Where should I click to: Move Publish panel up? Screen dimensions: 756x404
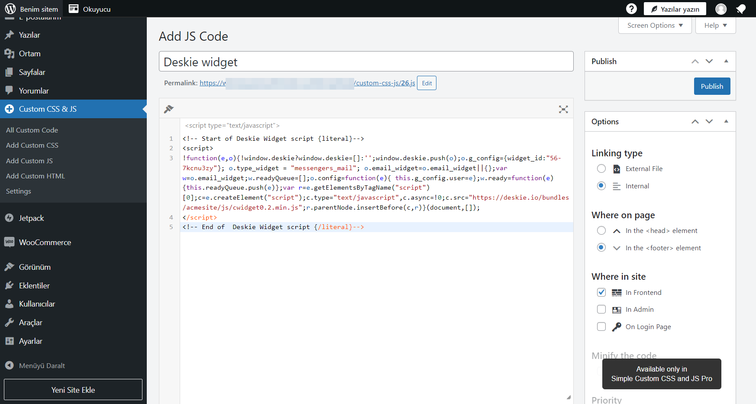tap(695, 61)
